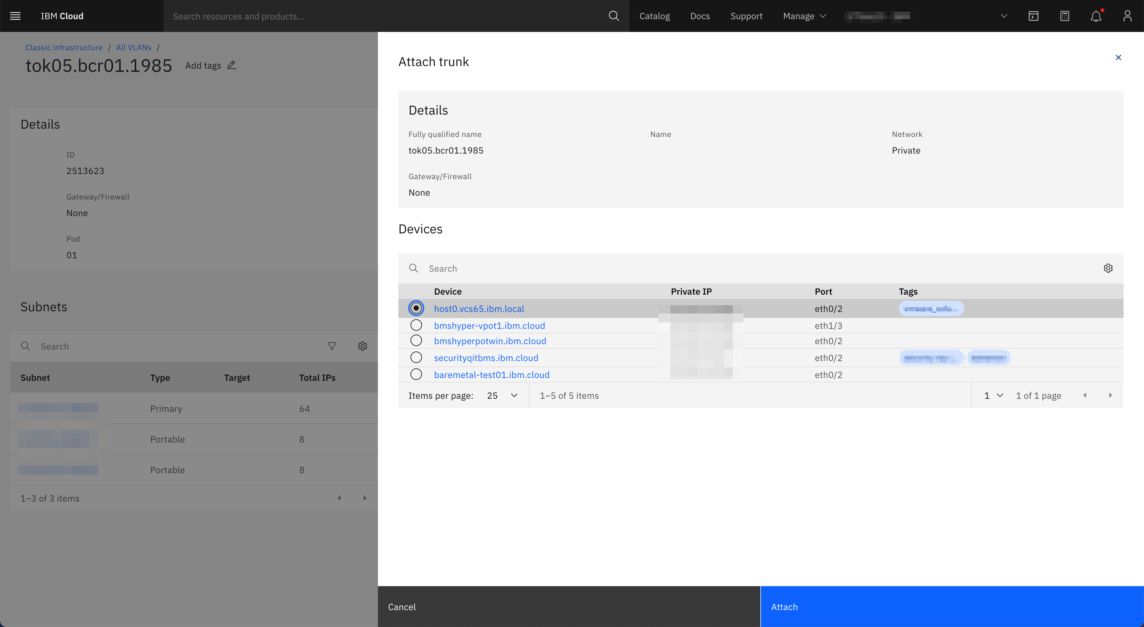
Task: Open the host0.vcs65.ibm.local device link
Action: coord(479,309)
